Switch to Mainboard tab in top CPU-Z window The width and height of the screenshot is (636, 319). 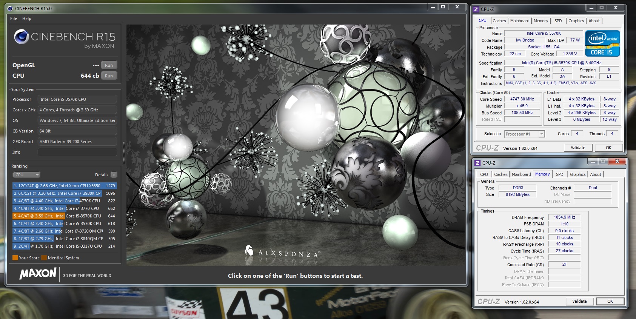tap(519, 21)
